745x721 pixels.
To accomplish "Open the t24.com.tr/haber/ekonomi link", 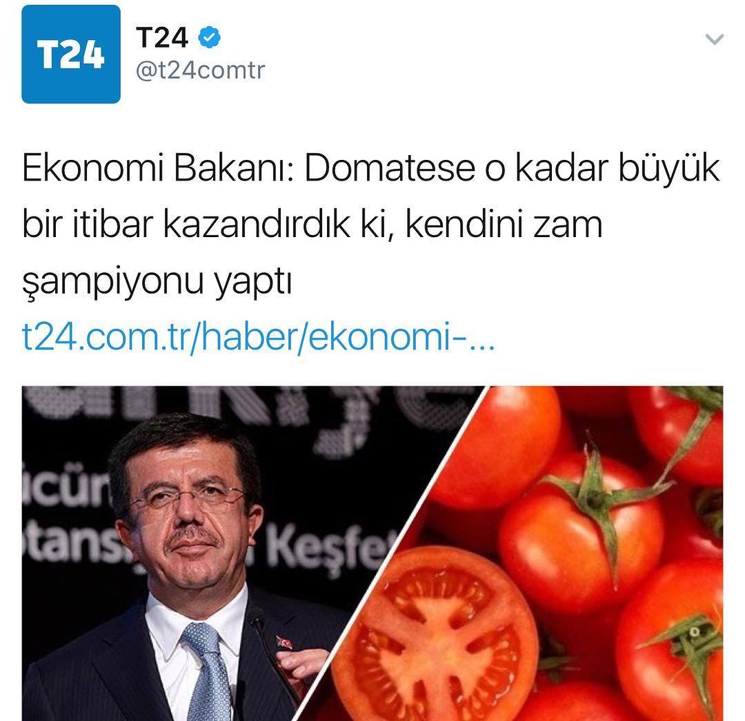I will pyautogui.click(x=259, y=338).
